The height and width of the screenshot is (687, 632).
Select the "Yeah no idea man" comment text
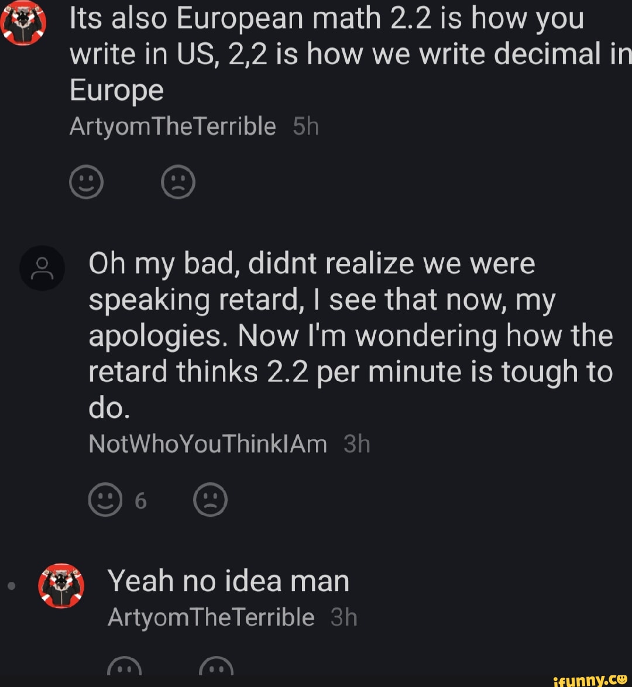[x=228, y=581]
